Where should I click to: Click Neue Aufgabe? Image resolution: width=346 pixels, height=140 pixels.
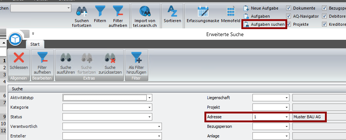(x=261, y=8)
